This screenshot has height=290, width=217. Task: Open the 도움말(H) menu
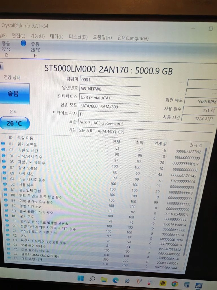(x=102, y=37)
